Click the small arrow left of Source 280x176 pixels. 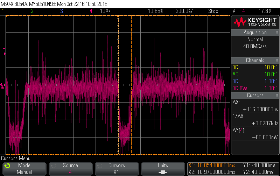coord(54,166)
